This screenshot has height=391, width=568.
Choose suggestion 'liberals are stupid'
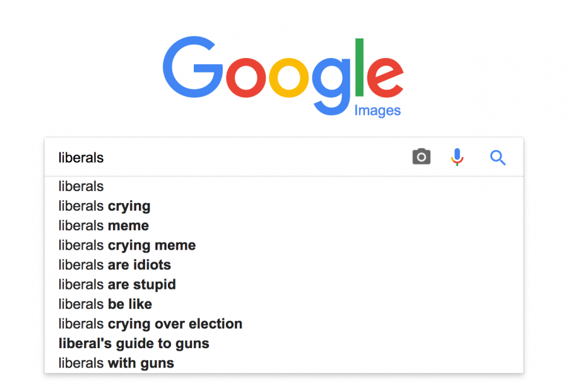pos(283,284)
